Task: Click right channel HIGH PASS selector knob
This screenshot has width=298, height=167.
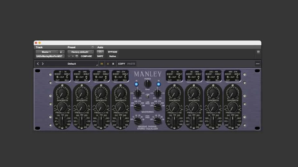Action: (x=158, y=121)
